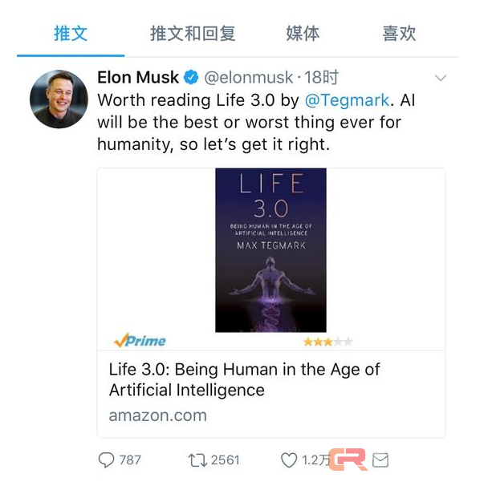
Task: Open the 喜欢 tab
Action: pyautogui.click(x=399, y=34)
